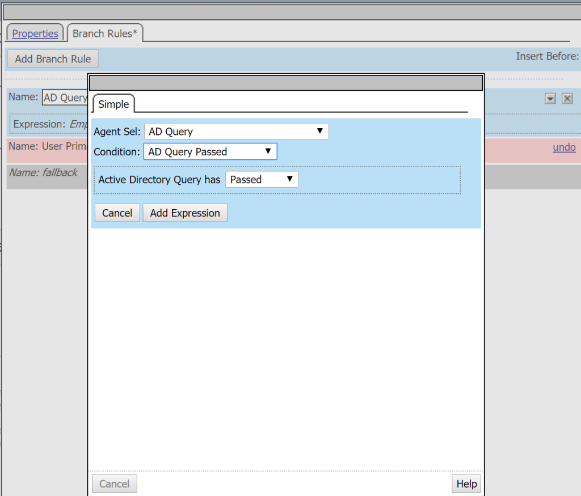Select the Simple tab in dialog
The width and height of the screenshot is (581, 496).
(x=113, y=104)
